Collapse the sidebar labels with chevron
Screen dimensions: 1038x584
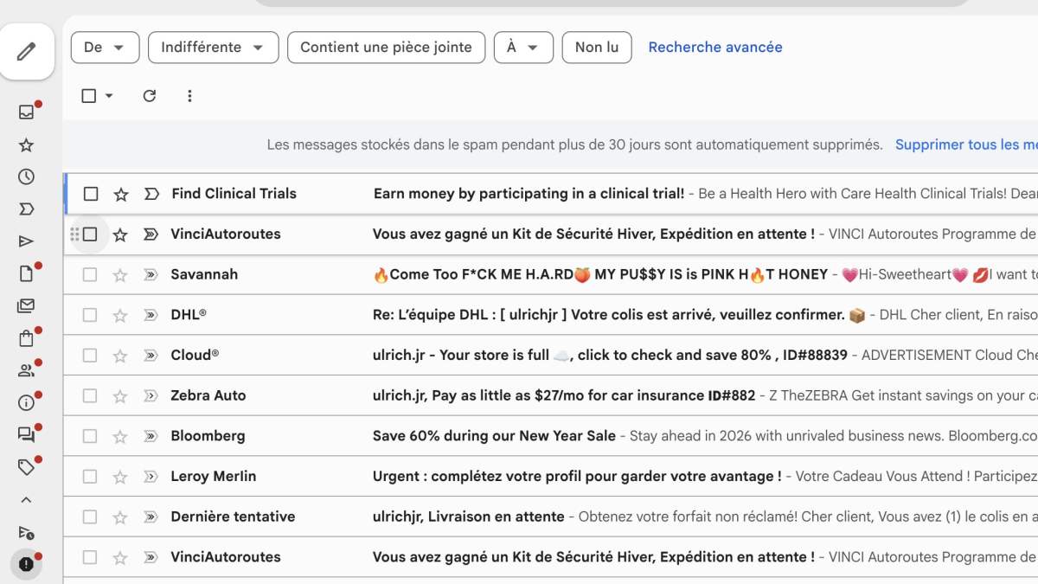[x=26, y=500]
